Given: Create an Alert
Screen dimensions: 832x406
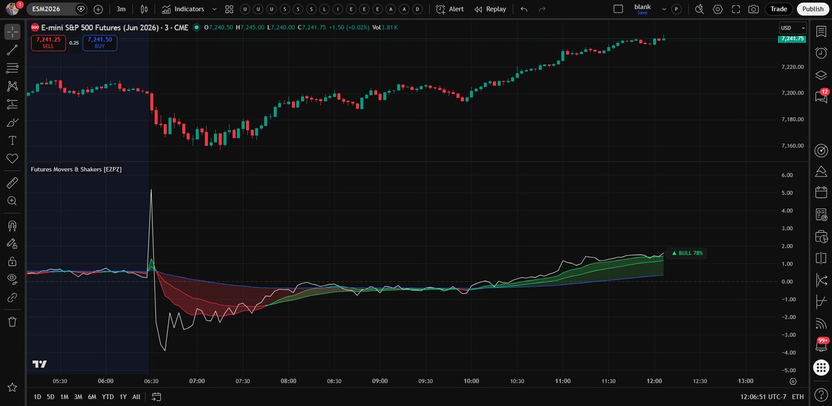Looking at the screenshot, I should (x=450, y=9).
